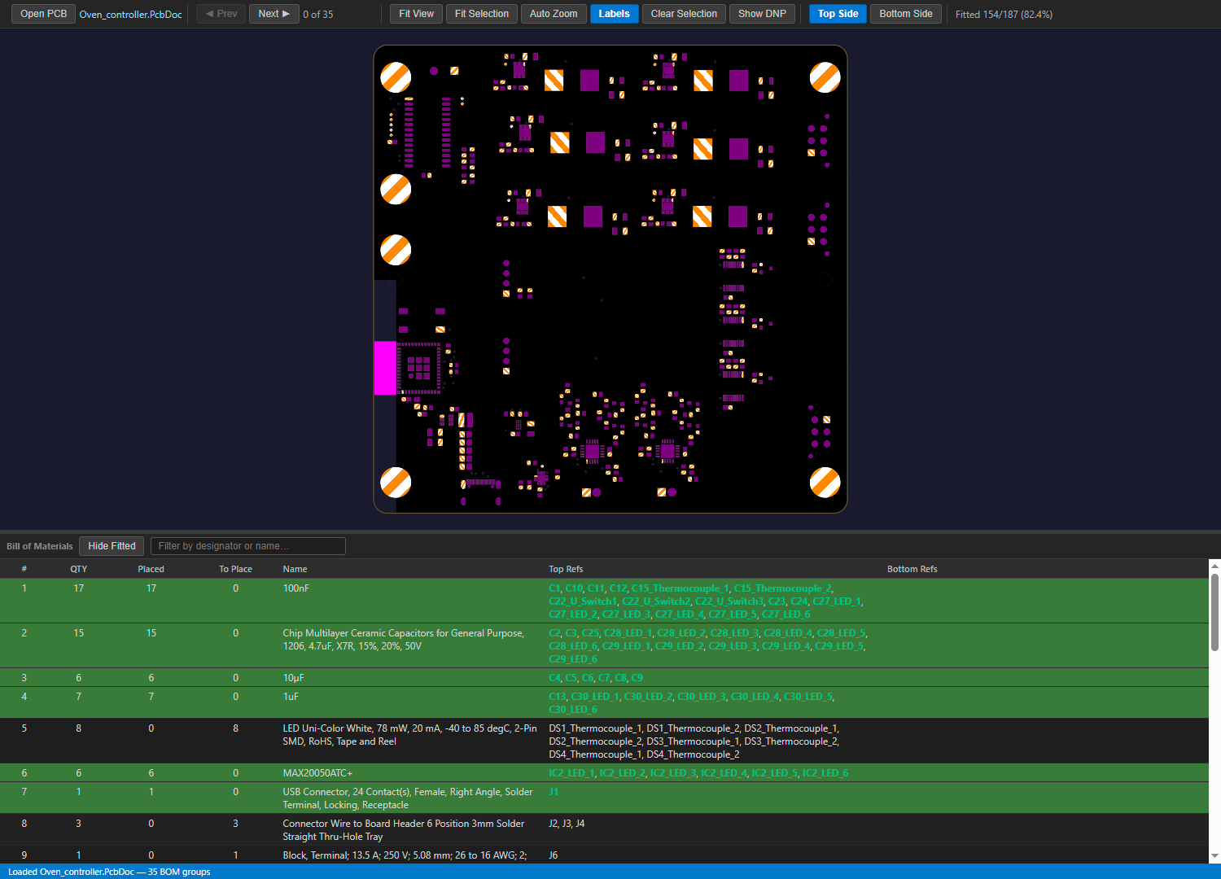Click the Loaded Oven_controller.PcbDoc status text
Image resolution: width=1221 pixels, height=879 pixels.
tap(109, 872)
